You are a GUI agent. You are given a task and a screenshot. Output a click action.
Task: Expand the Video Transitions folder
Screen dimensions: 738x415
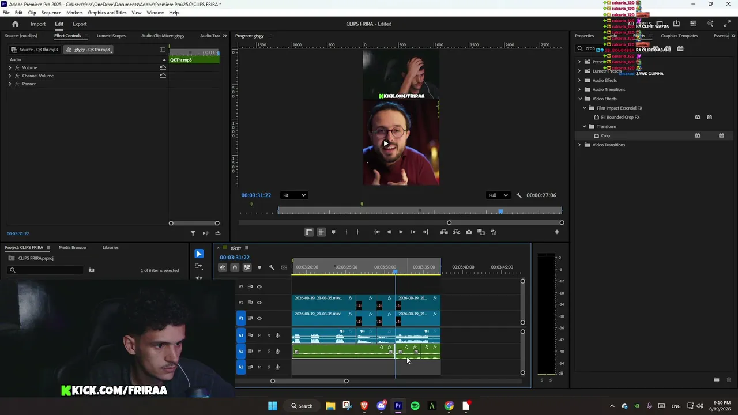(x=579, y=145)
